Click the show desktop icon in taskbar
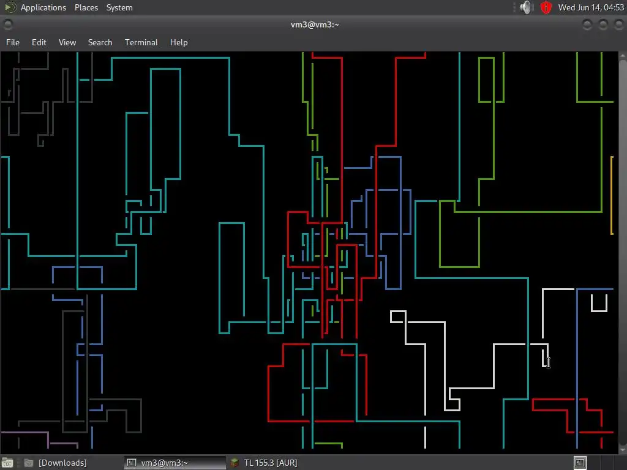Screen dimensions: 627x470 tap(7, 463)
